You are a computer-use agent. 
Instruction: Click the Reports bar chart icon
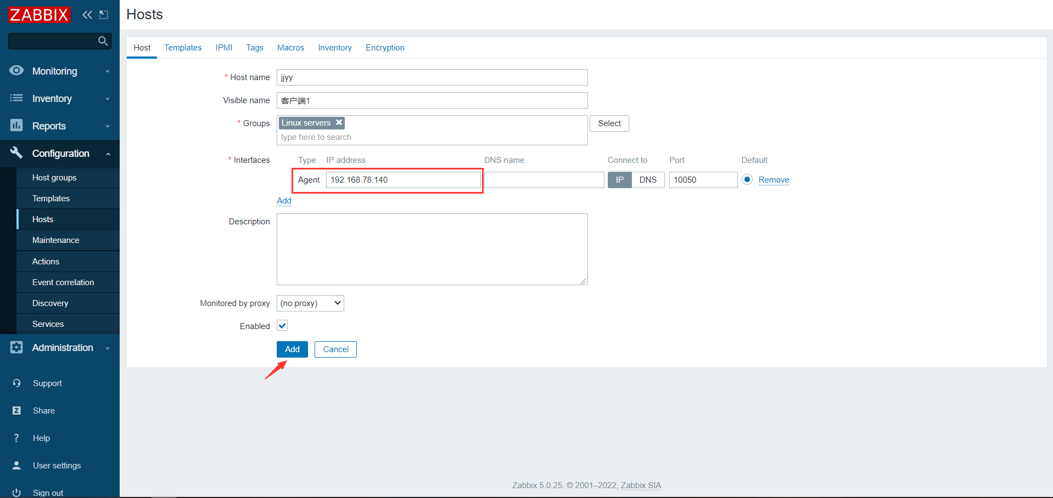coord(16,126)
